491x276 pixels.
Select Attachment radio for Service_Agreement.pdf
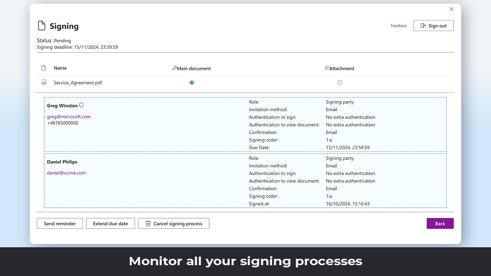[x=340, y=83]
